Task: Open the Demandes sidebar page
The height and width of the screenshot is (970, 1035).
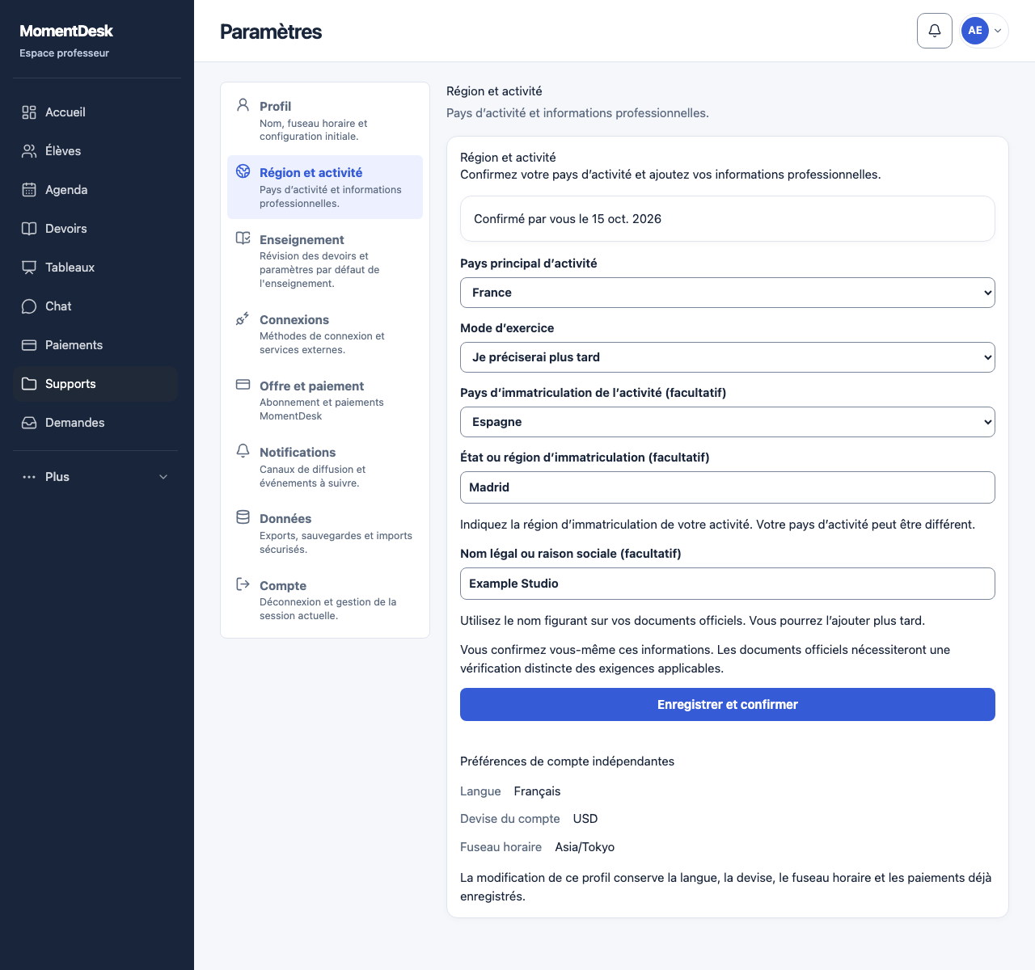Action: (95, 423)
